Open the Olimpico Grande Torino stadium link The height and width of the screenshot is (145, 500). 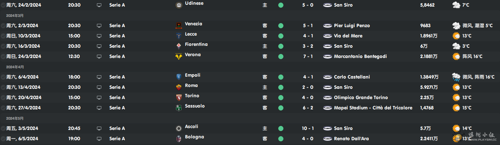click(x=361, y=98)
